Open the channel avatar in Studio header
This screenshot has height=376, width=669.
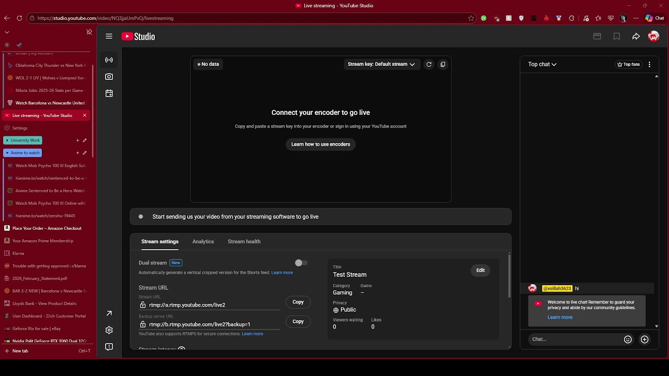coord(653,36)
